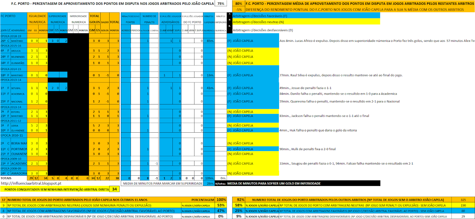This screenshot has width=475, height=219.
Task: Click the 47% favourable games cell
Action: 221,211
